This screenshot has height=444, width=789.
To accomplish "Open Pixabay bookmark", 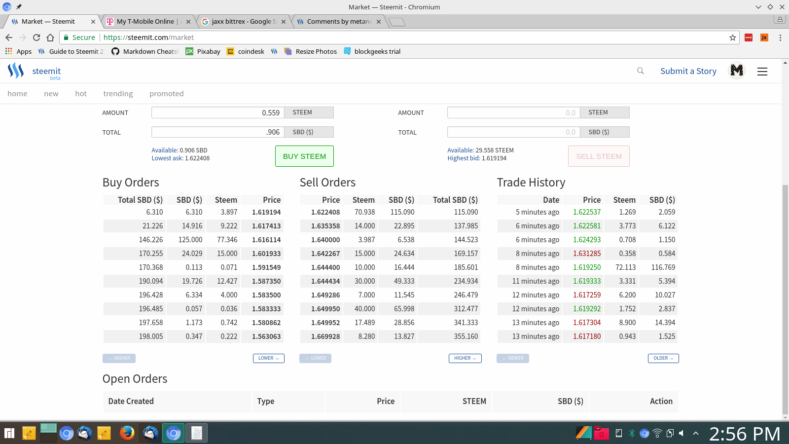I will pyautogui.click(x=203, y=51).
